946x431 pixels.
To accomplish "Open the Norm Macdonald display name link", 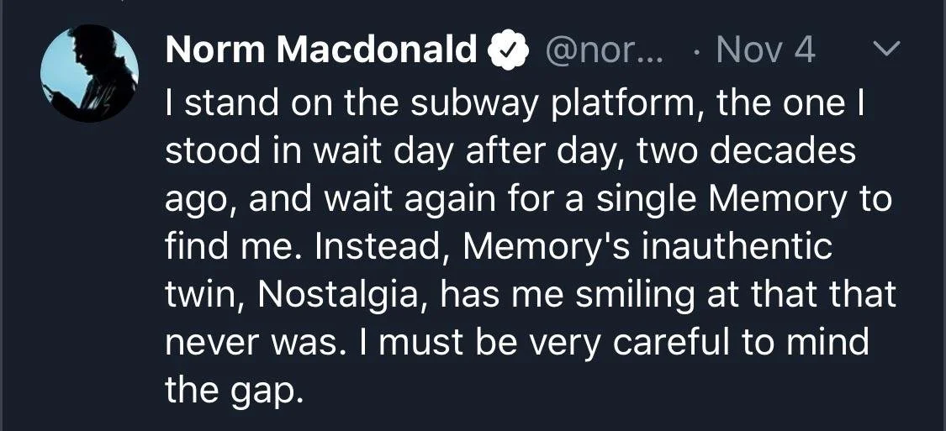I will tap(321, 50).
